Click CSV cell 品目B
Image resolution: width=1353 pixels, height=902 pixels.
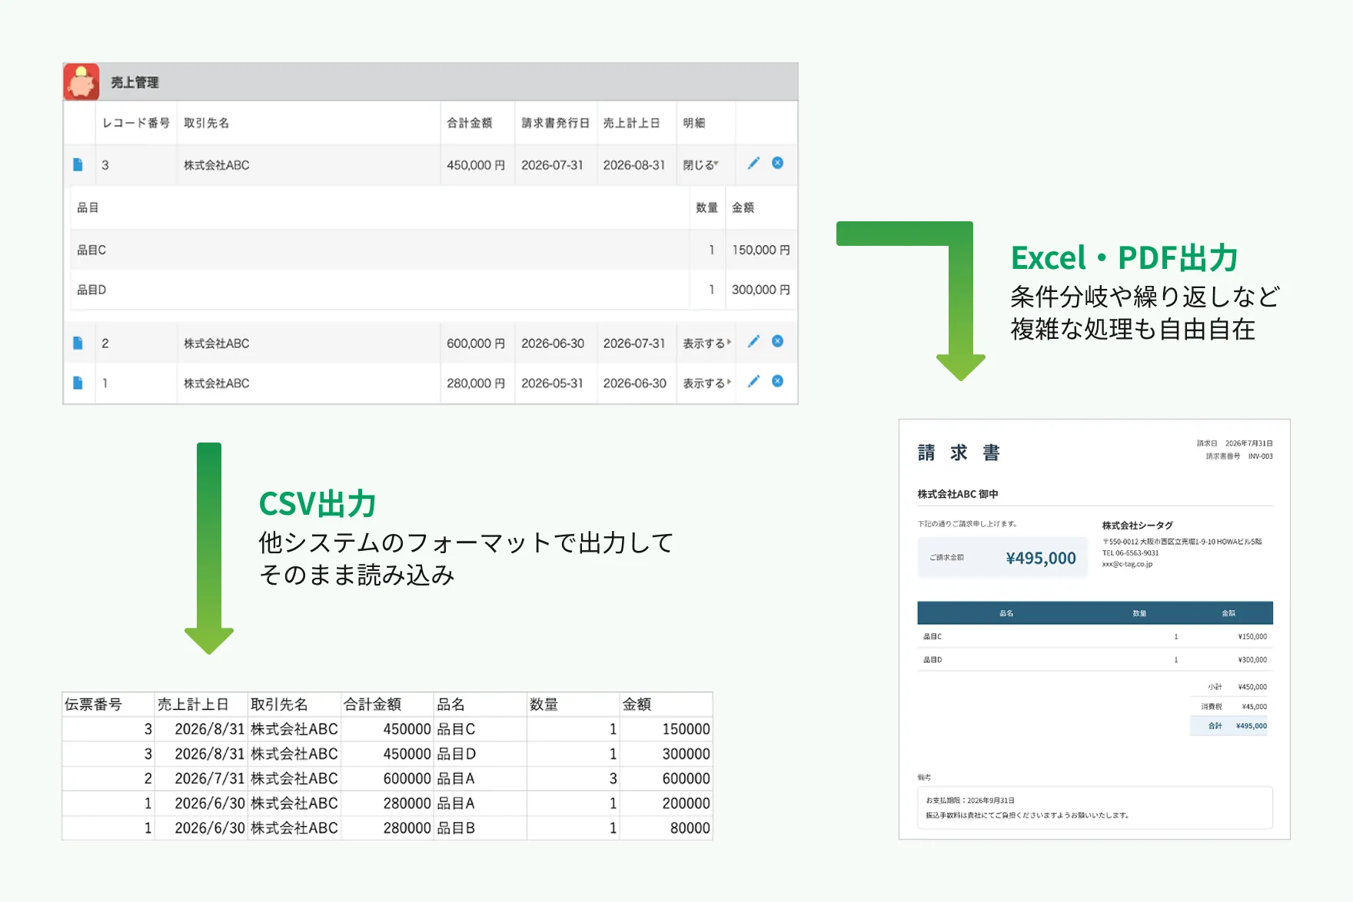[x=480, y=827]
